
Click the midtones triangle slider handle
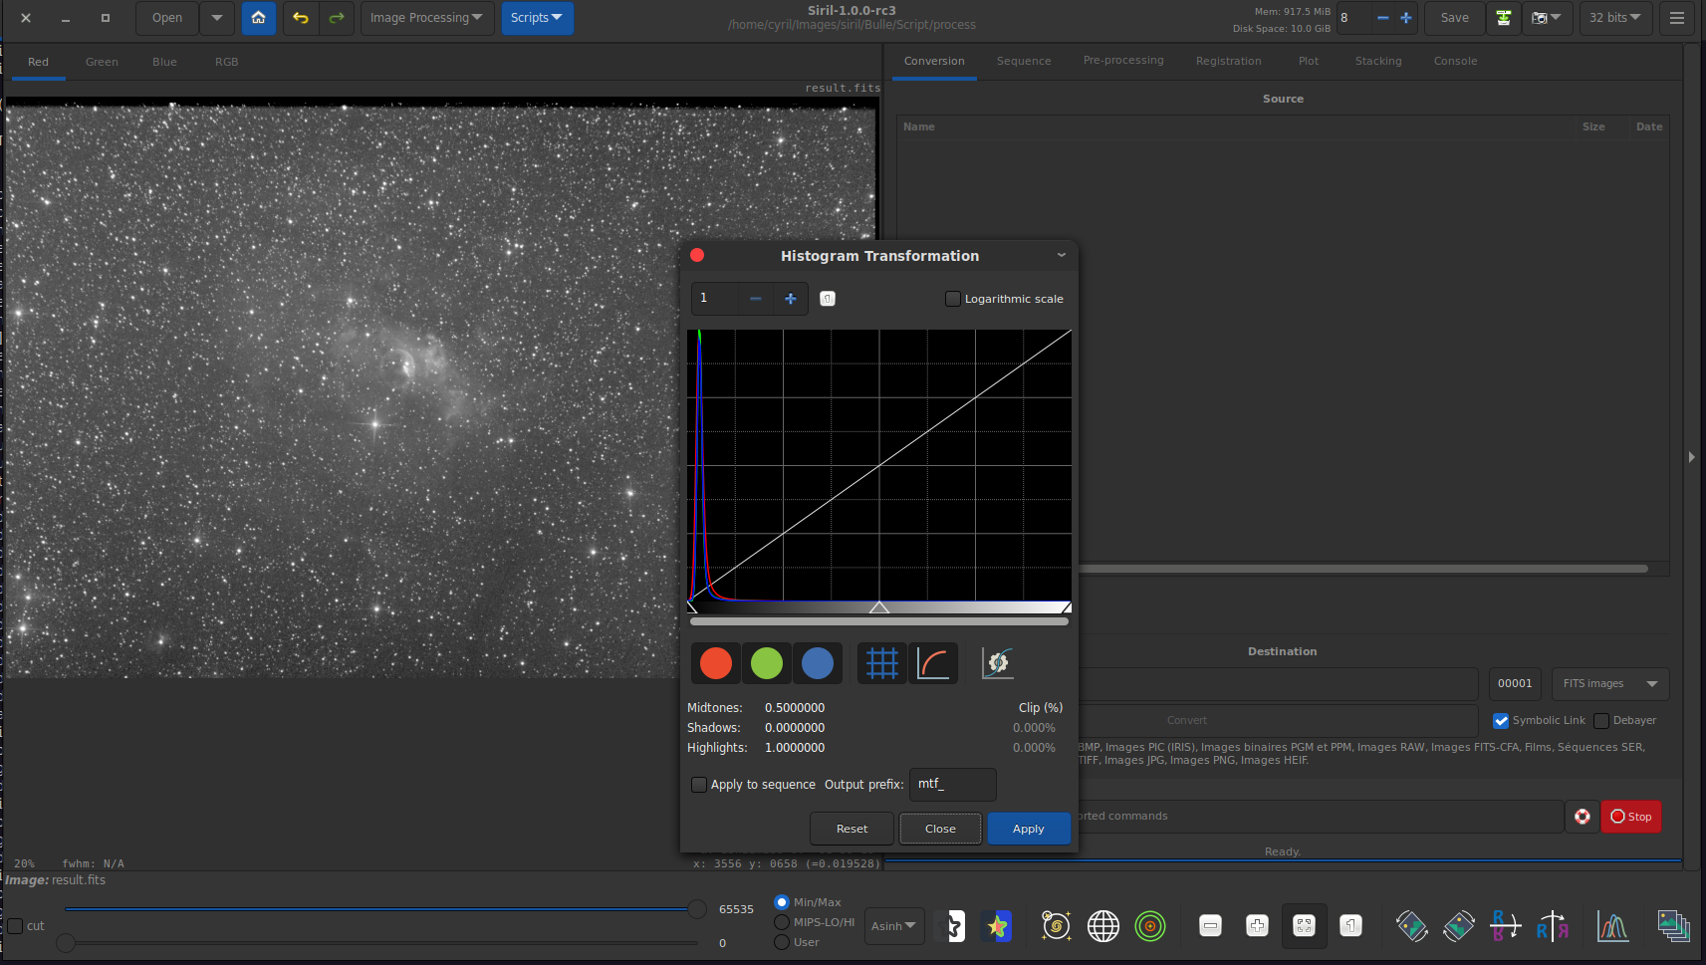point(879,607)
